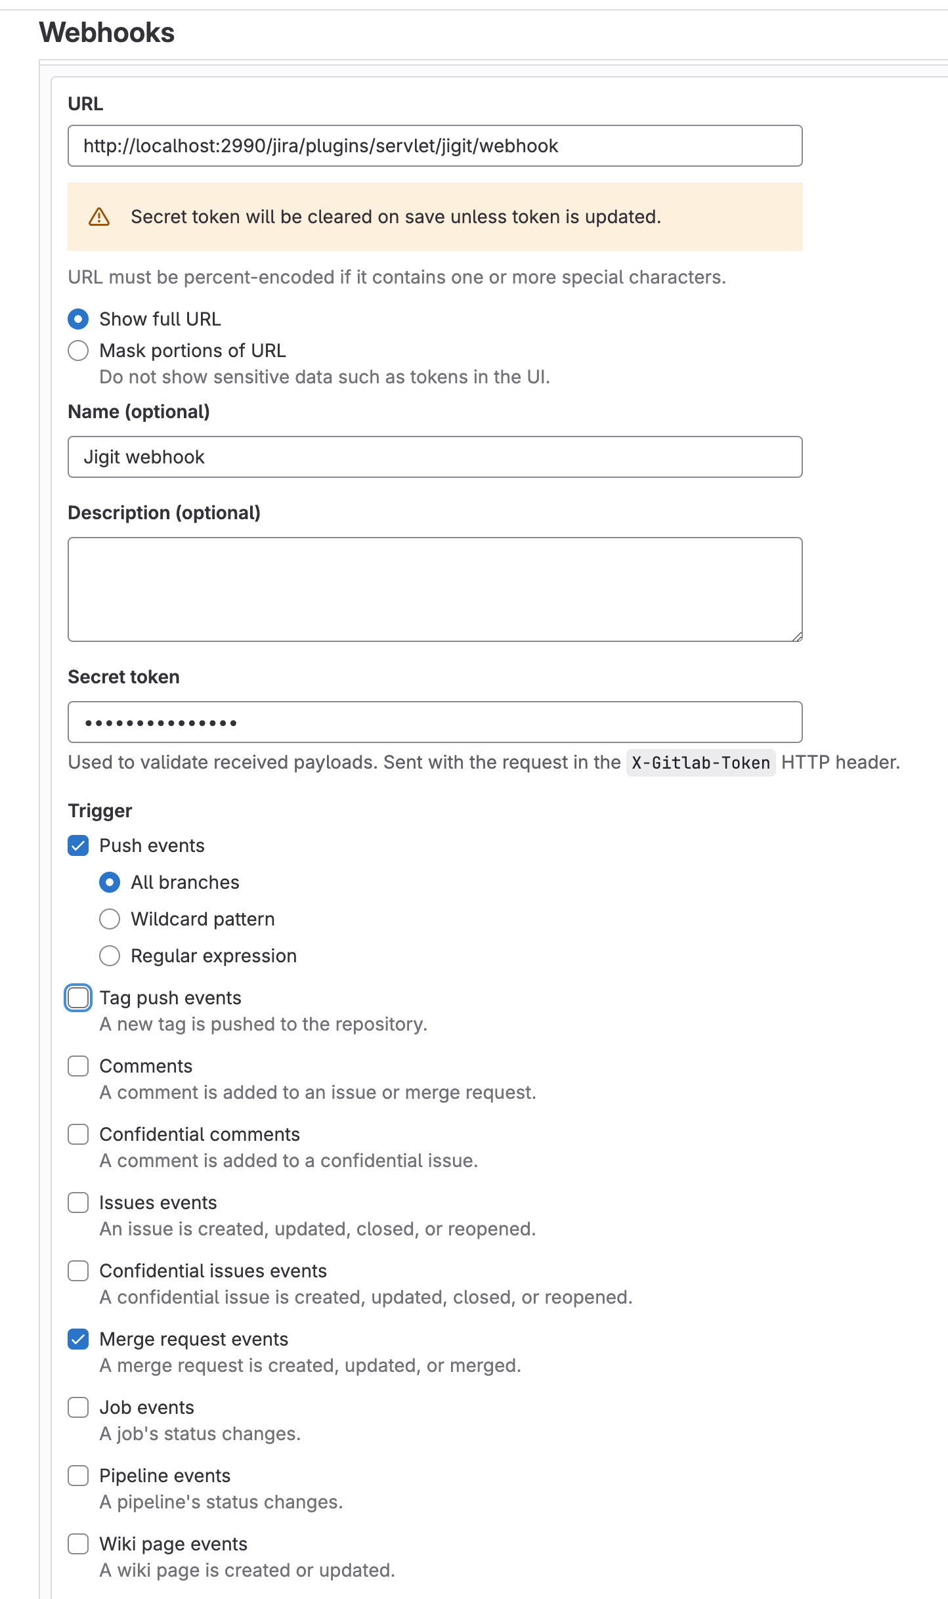Click the Jigit webhook name field

(x=435, y=457)
